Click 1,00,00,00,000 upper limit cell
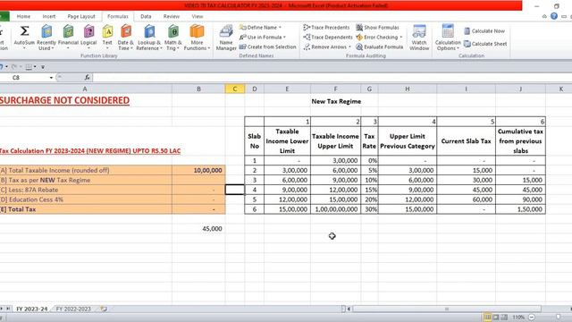Viewport: 572px width, 322px height. click(335, 209)
